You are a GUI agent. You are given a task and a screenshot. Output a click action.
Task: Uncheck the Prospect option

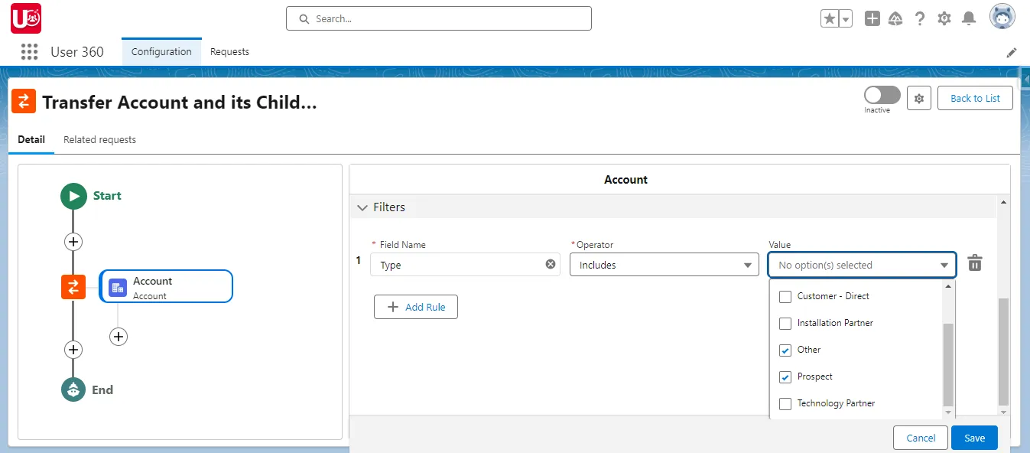[785, 376]
